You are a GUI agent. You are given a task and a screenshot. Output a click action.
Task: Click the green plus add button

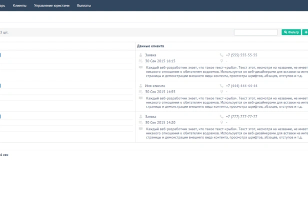[305, 32]
